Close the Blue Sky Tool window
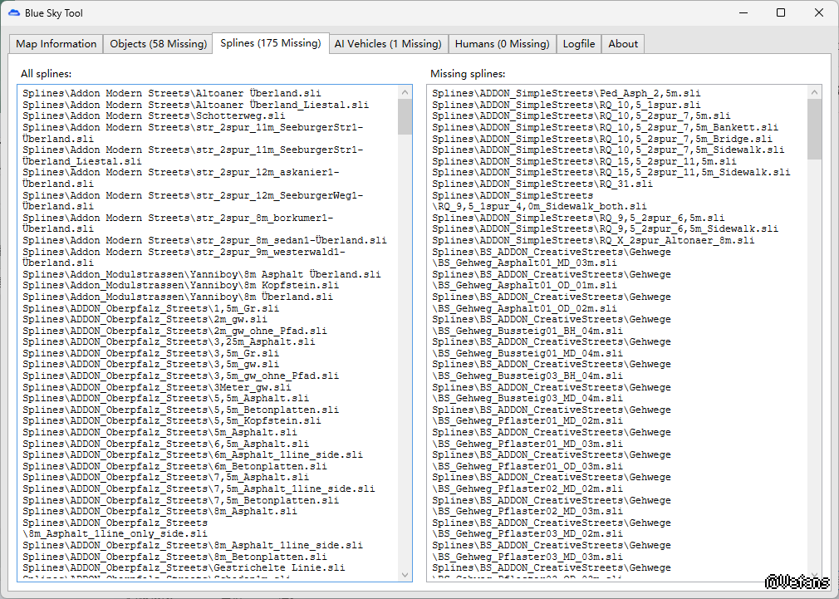Viewport: 839px width, 599px height. [819, 13]
